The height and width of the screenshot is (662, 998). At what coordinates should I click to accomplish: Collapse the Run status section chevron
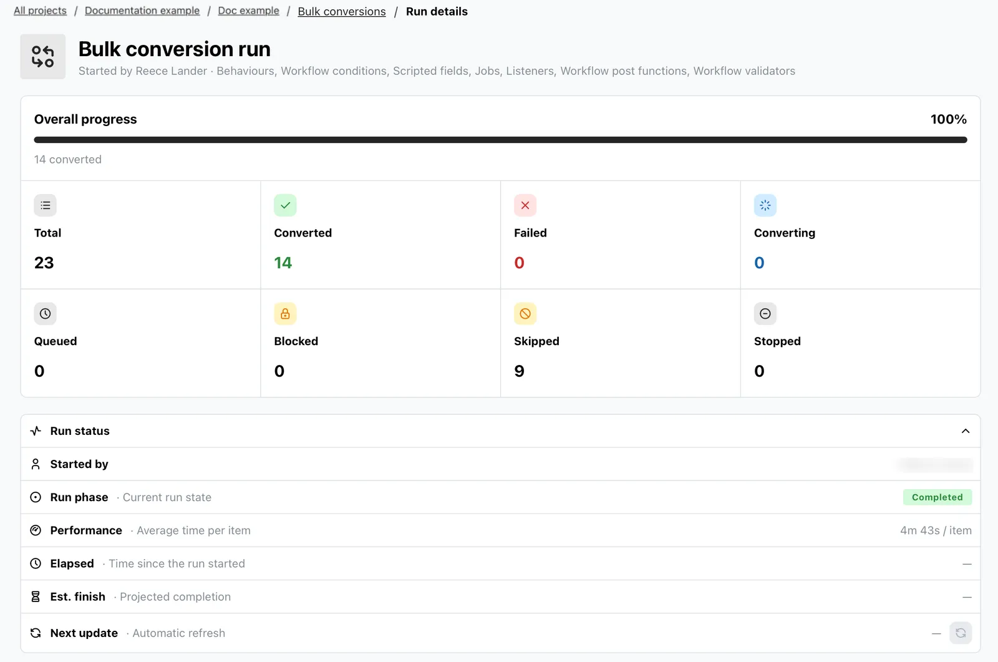point(966,431)
